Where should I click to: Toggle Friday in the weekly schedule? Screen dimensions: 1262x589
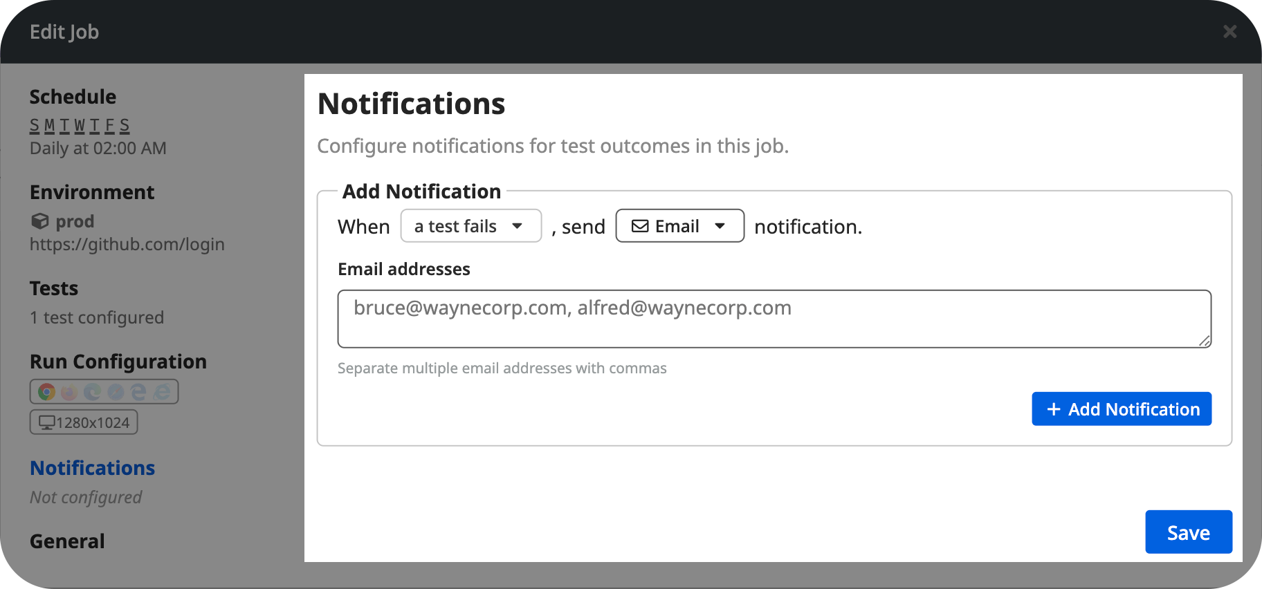(x=110, y=125)
